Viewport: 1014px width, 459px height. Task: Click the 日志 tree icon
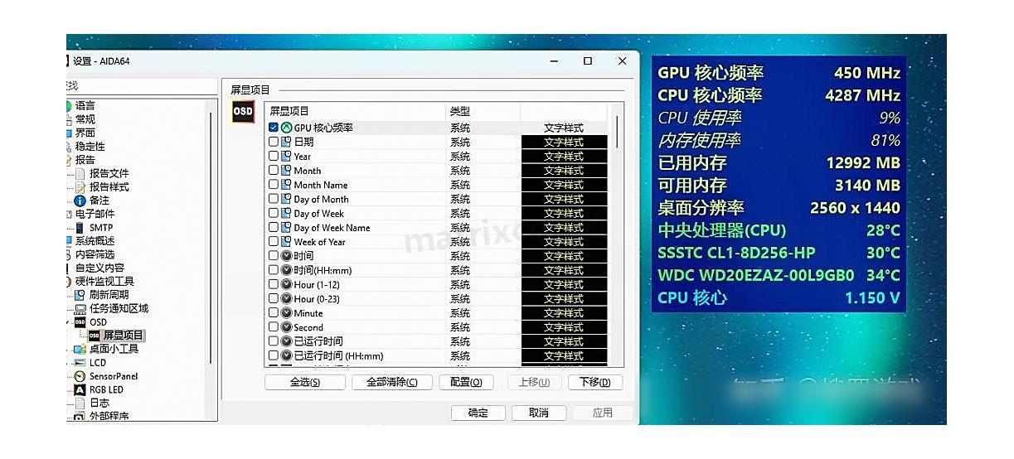(x=80, y=403)
